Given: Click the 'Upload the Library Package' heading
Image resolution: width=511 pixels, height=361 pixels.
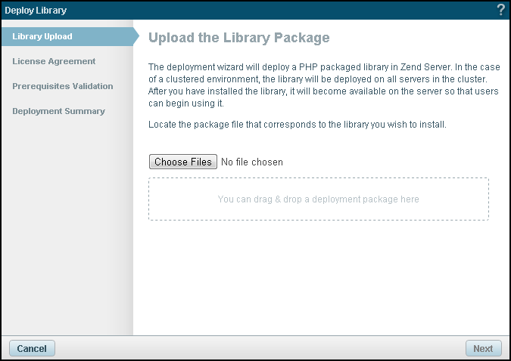Looking at the screenshot, I should (238, 37).
